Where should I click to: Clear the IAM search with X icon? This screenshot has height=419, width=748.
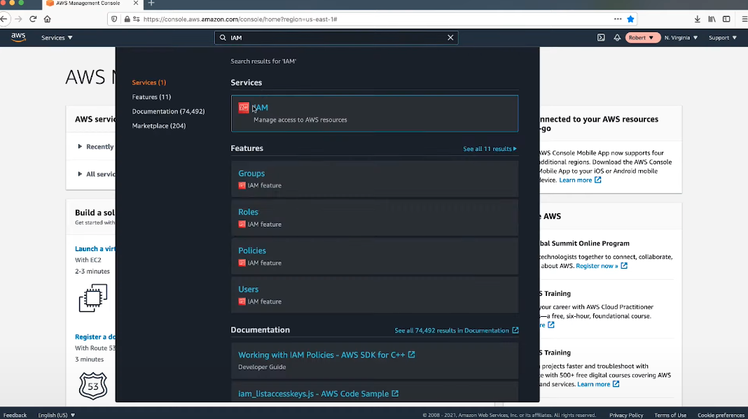tap(450, 38)
